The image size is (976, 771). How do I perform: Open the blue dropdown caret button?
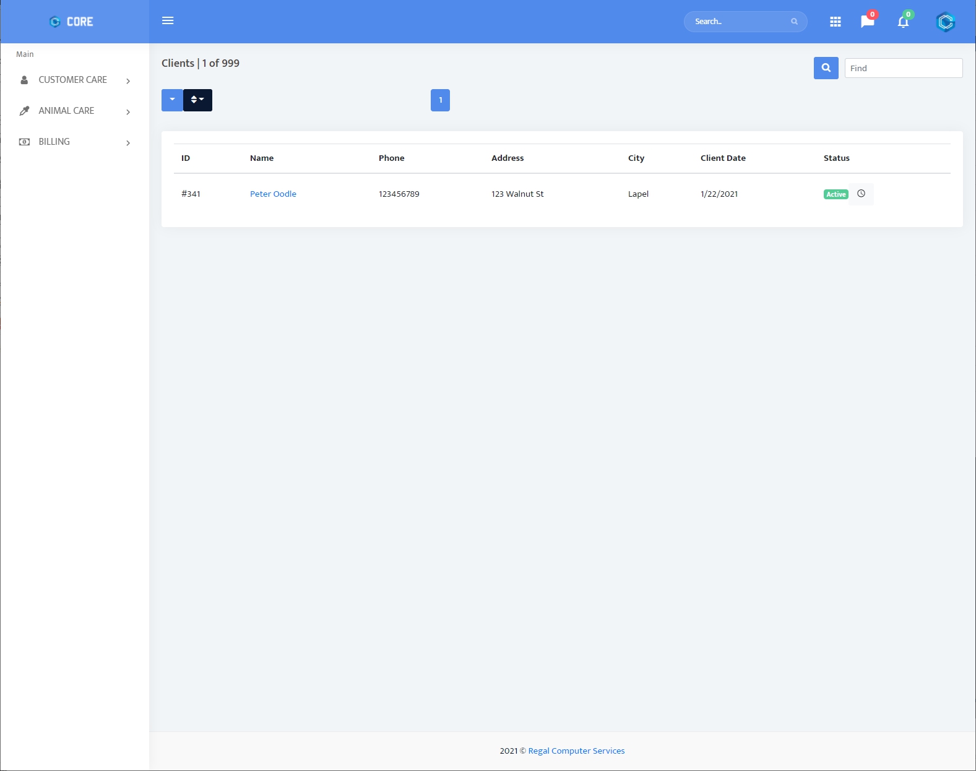click(x=172, y=100)
